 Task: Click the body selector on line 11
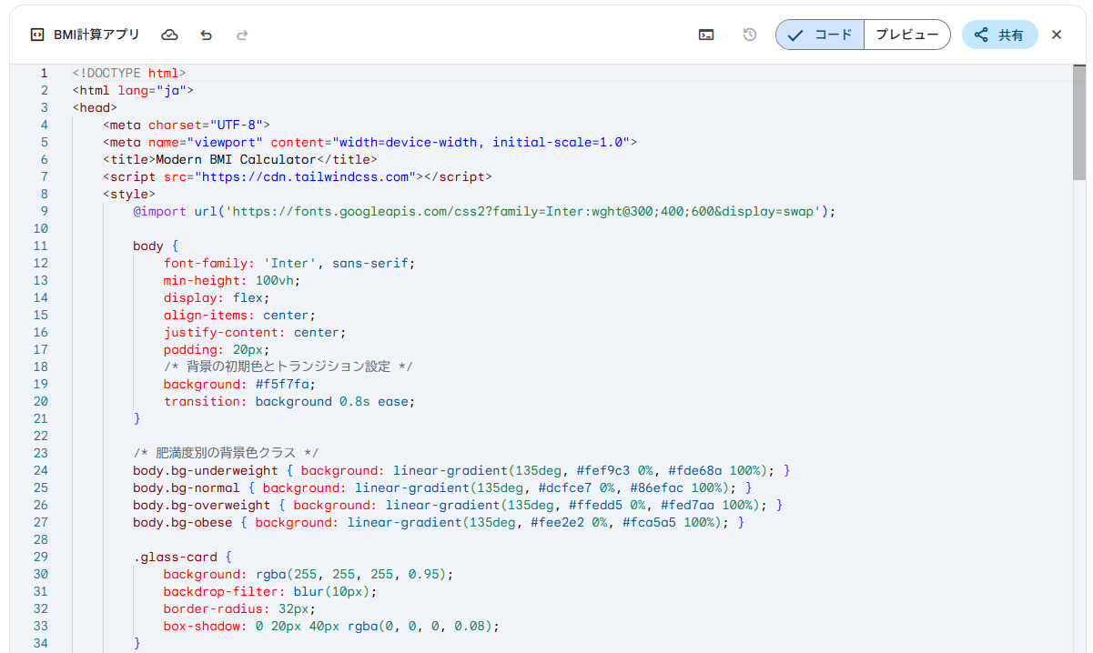point(148,246)
